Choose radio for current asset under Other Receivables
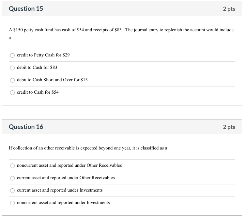 coord(12,178)
